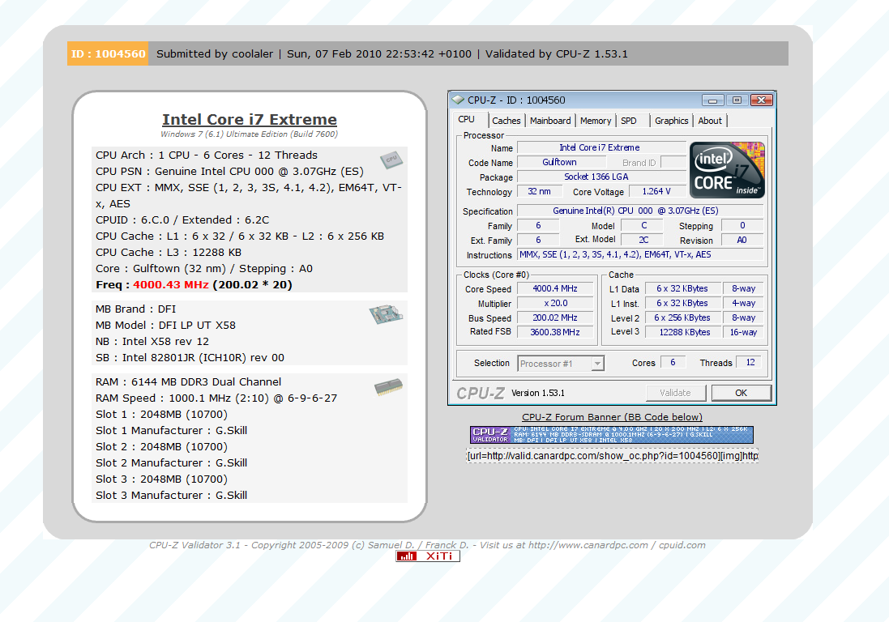Click the Cores value 6
The image size is (889, 622).
[673, 363]
